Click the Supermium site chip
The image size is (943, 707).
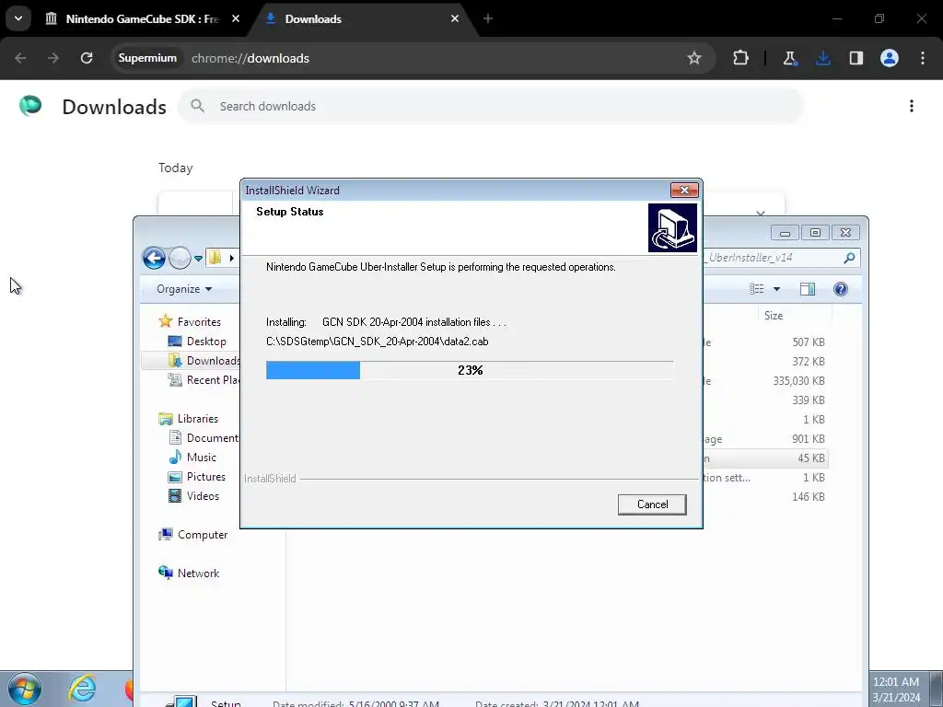[147, 58]
